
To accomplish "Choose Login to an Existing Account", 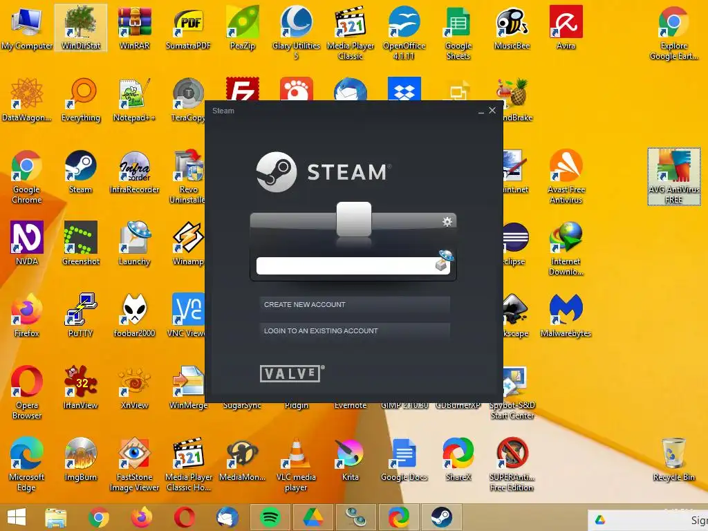I will (x=355, y=331).
